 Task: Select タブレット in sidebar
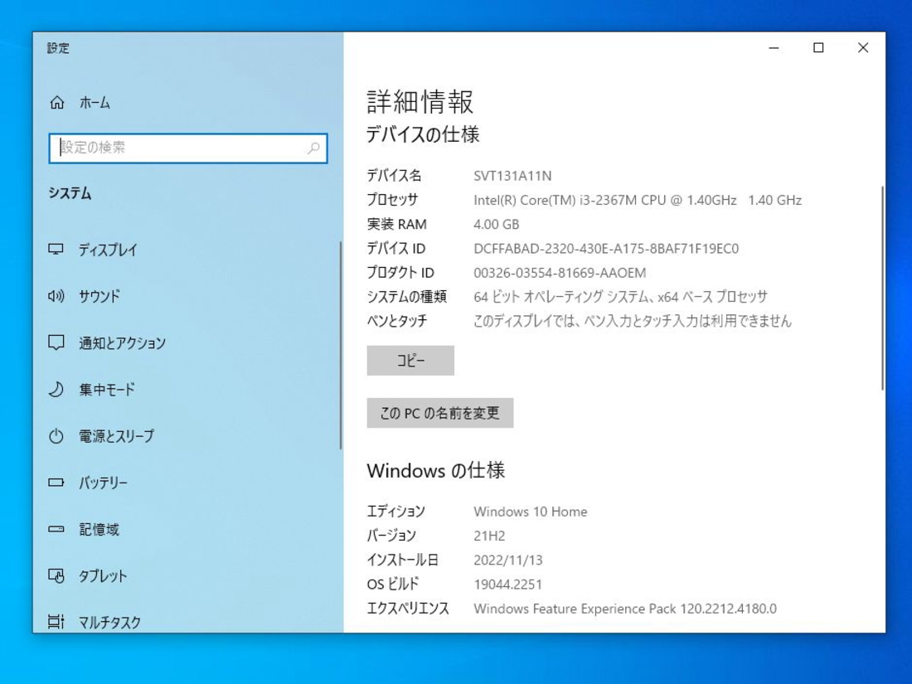tap(102, 576)
